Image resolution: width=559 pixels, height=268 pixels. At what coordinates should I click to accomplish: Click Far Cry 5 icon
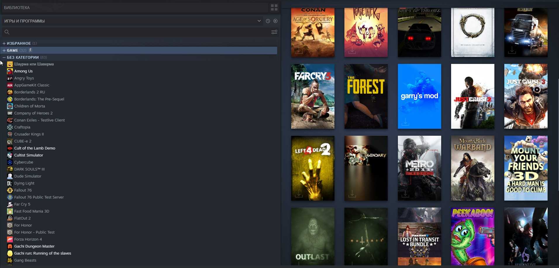click(10, 204)
